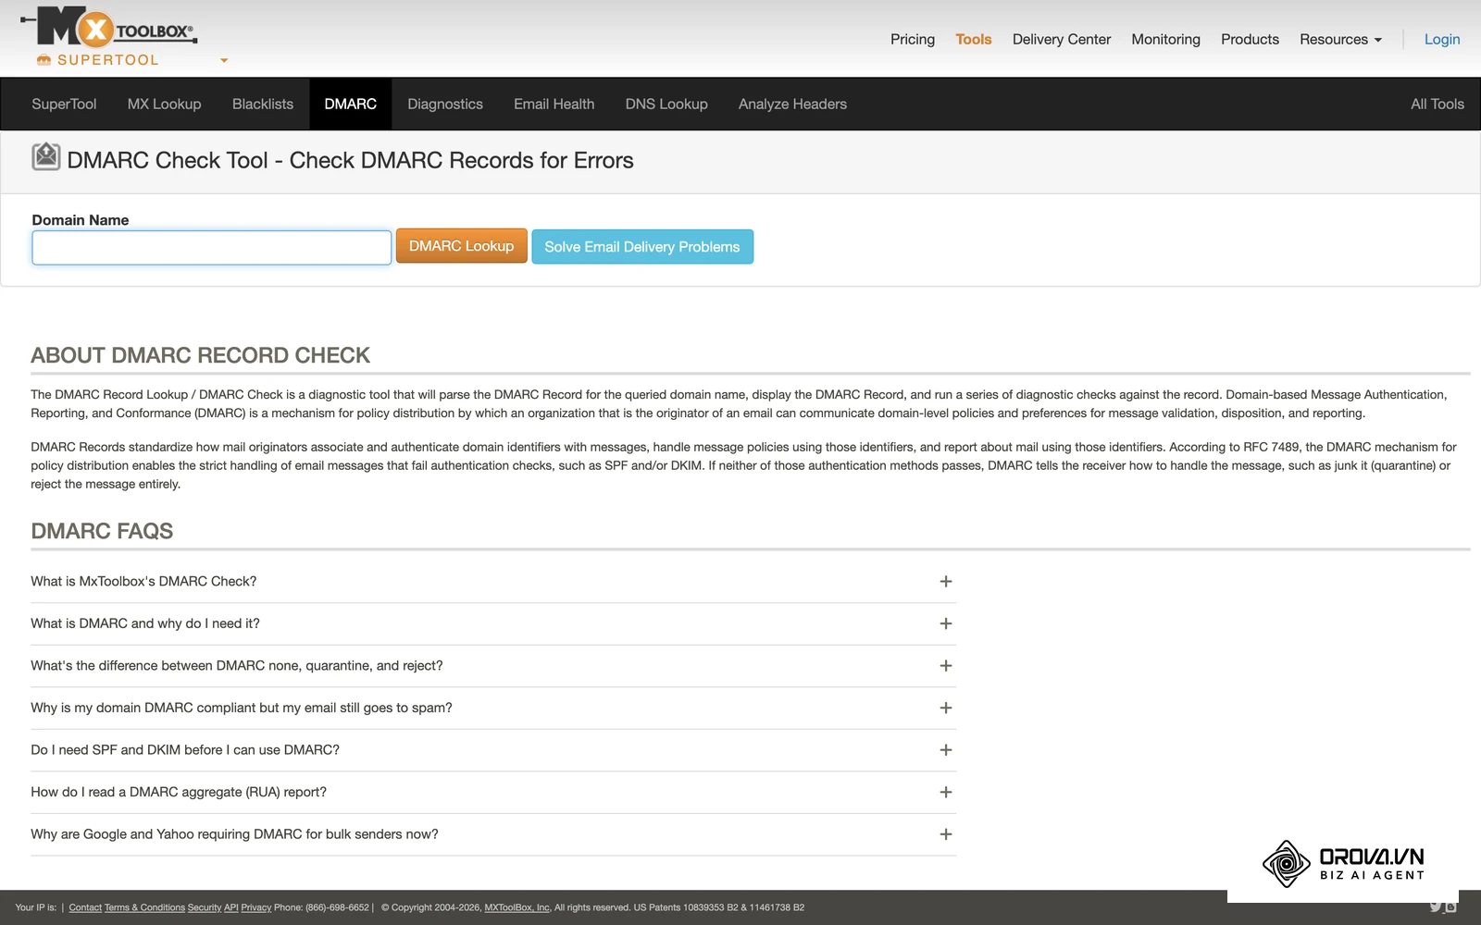Open the Analyze Headers tab
1481x925 pixels.
click(792, 104)
